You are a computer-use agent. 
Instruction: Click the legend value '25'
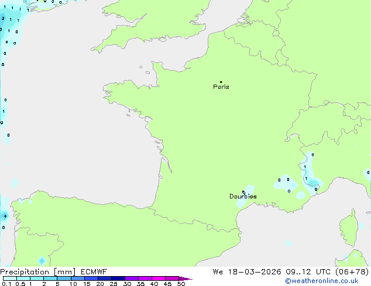tap(114, 284)
